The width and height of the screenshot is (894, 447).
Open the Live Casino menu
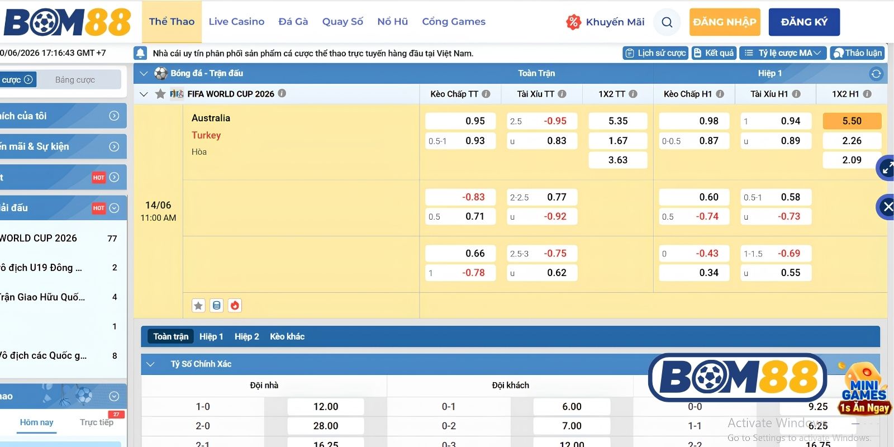236,22
